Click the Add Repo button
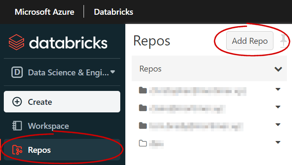This screenshot has width=292, height=165. coord(250,41)
